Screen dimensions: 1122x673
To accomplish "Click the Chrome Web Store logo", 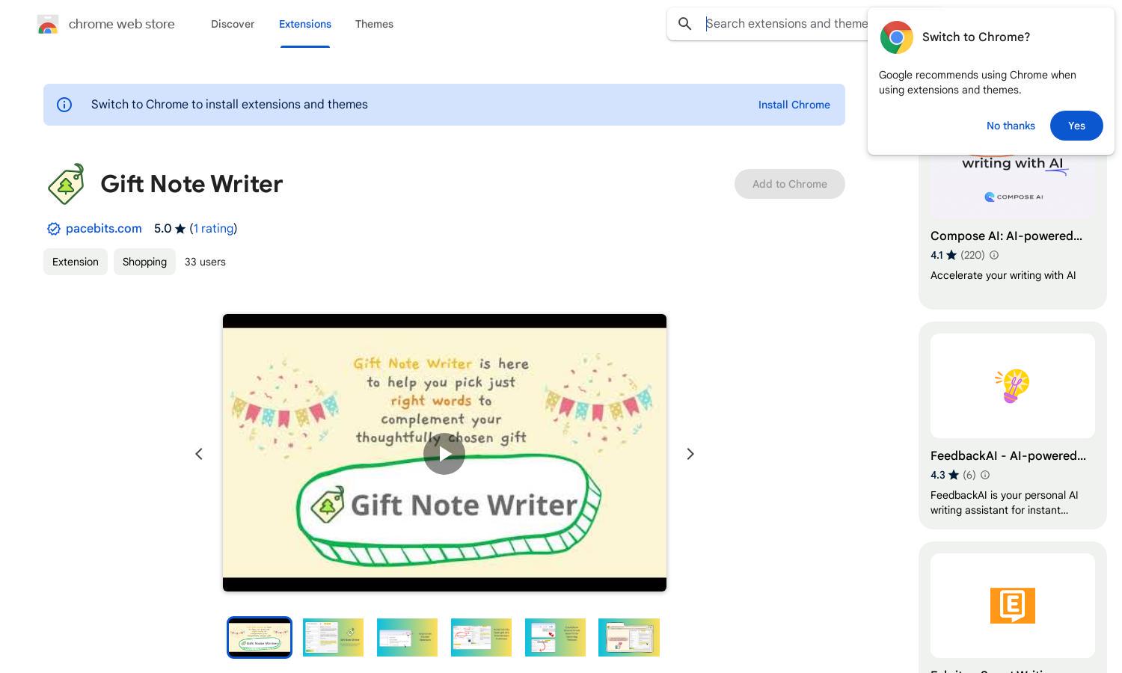I will (48, 24).
